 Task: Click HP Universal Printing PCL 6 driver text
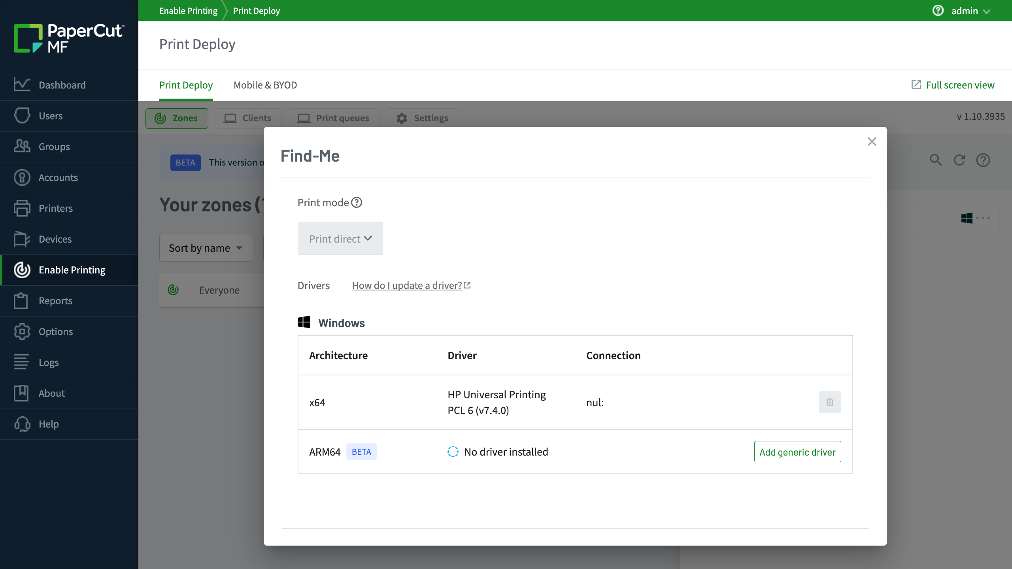click(497, 402)
